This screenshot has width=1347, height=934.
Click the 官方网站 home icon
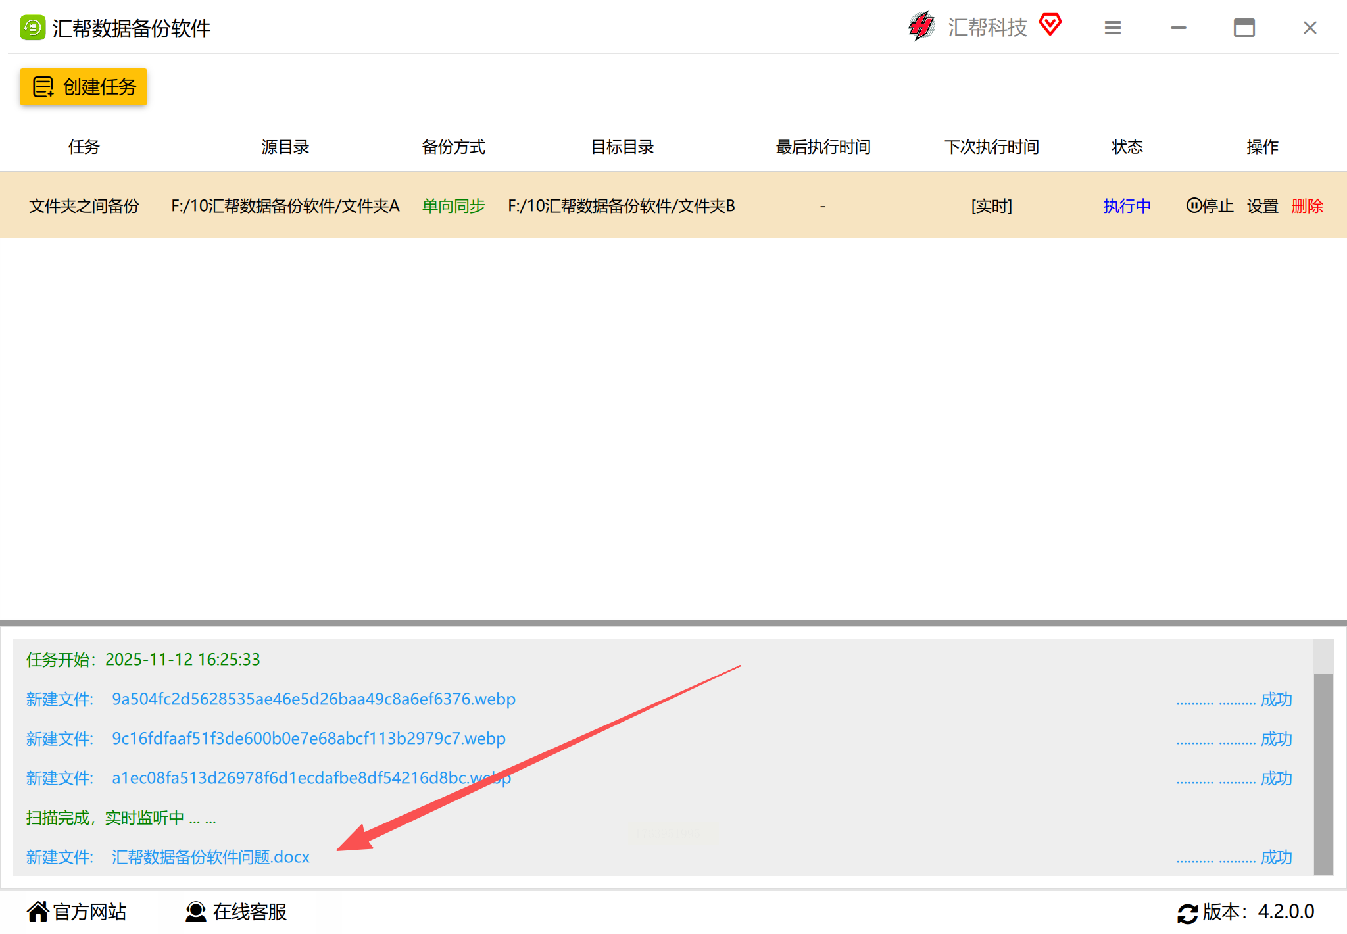click(37, 912)
